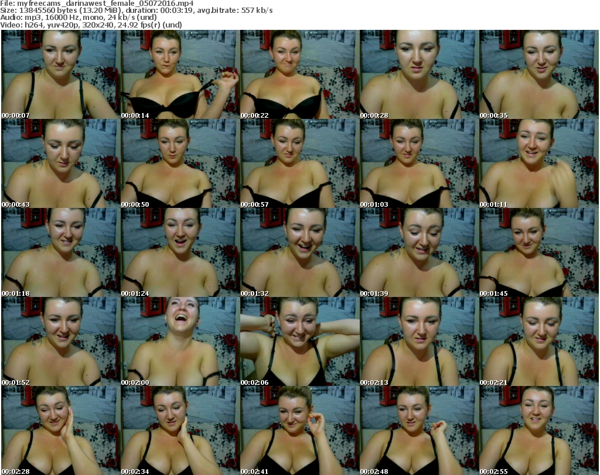Select the thumbnail stamped 00:00:14
This screenshot has width=600, height=475.
pyautogui.click(x=180, y=74)
